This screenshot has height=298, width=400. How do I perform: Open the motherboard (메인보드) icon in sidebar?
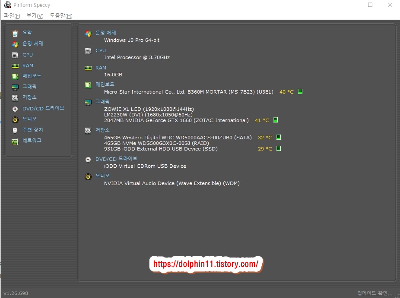15,76
